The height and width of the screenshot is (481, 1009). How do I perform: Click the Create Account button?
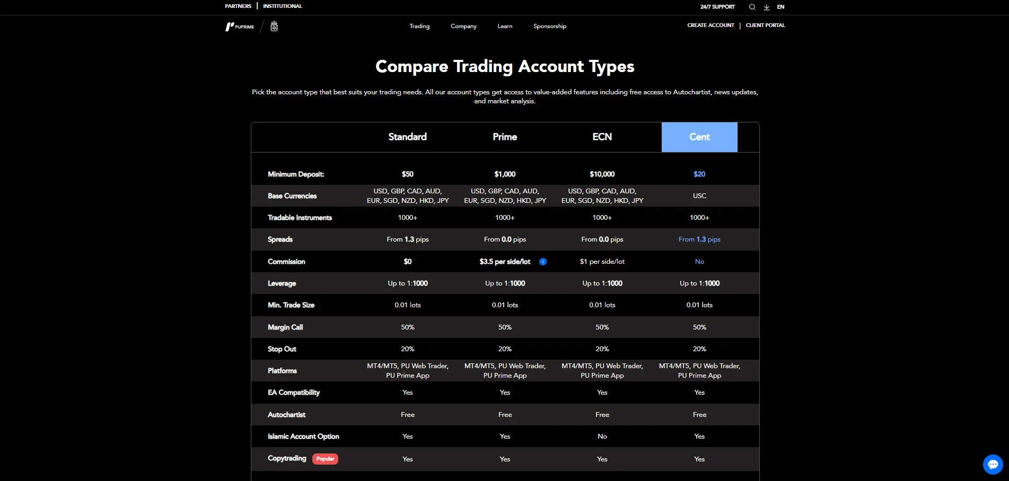[710, 25]
